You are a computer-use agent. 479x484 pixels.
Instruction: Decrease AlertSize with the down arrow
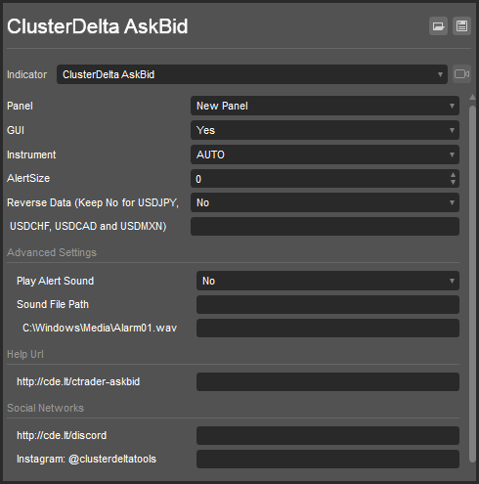coord(453,183)
